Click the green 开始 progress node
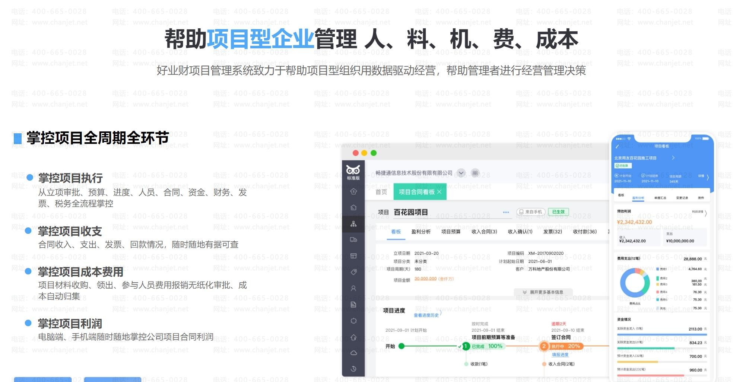 click(402, 346)
